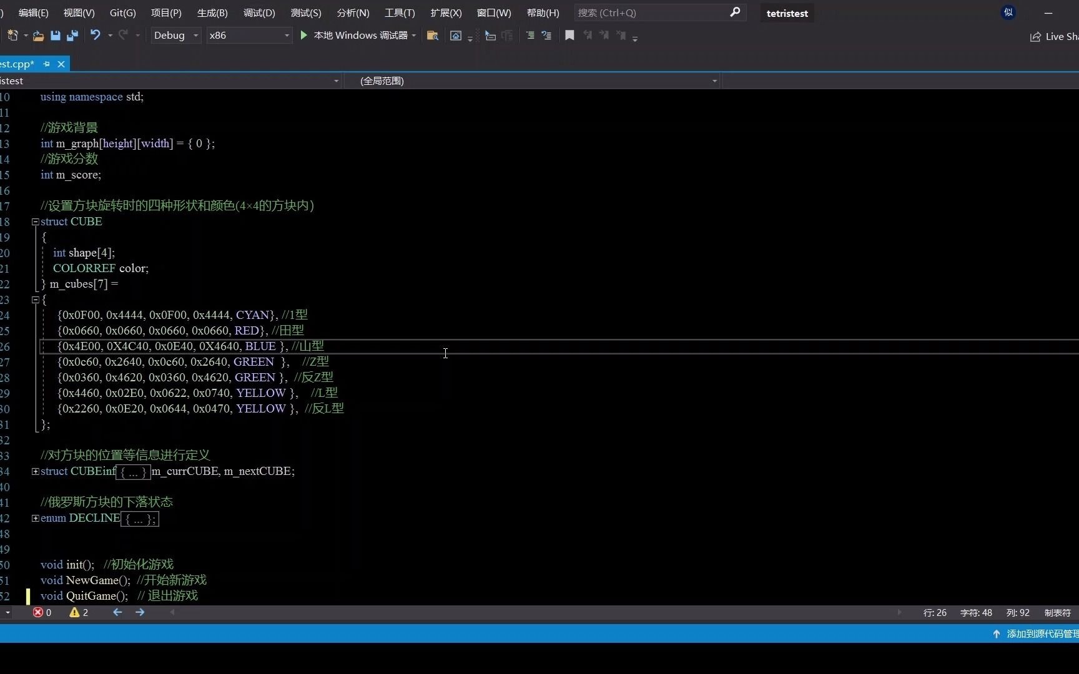This screenshot has width=1079, height=674.
Task: Clear all bookmarks icon
Action: coord(621,36)
